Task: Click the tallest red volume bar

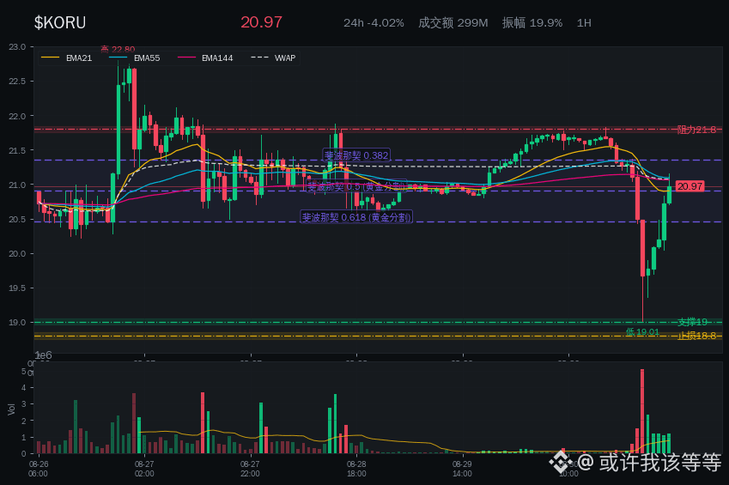Action: pyautogui.click(x=642, y=411)
